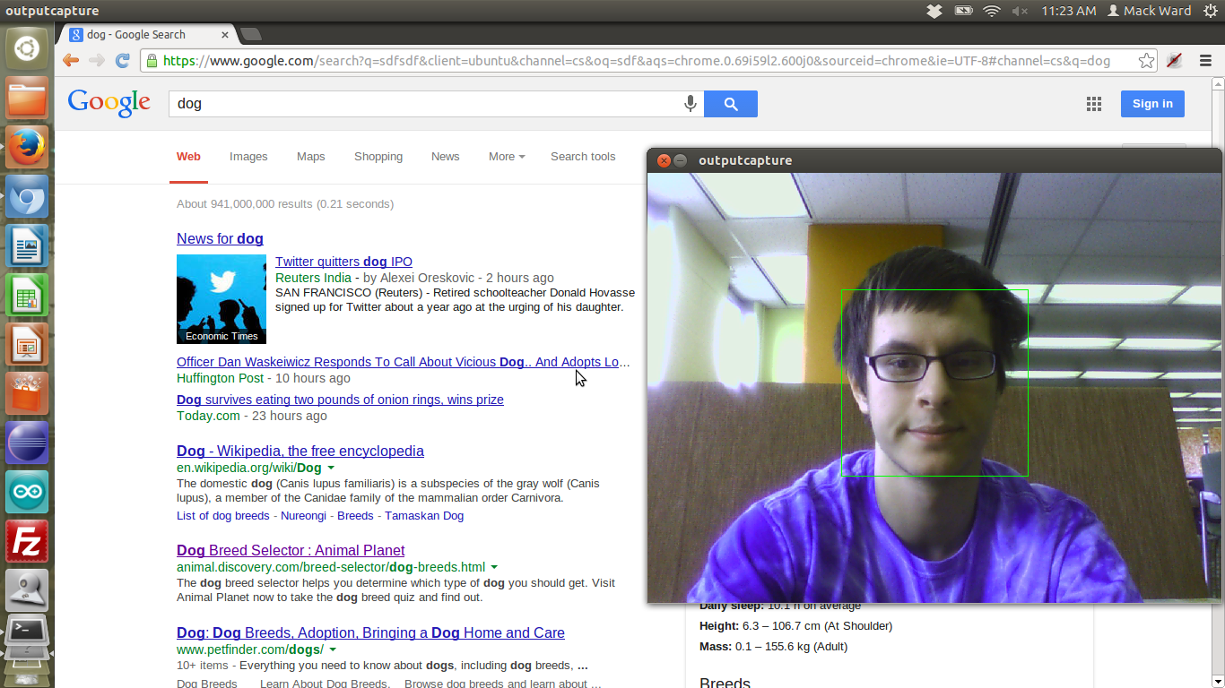Open the 11:23 AM clock menu
The image size is (1225, 688).
pos(1068,11)
